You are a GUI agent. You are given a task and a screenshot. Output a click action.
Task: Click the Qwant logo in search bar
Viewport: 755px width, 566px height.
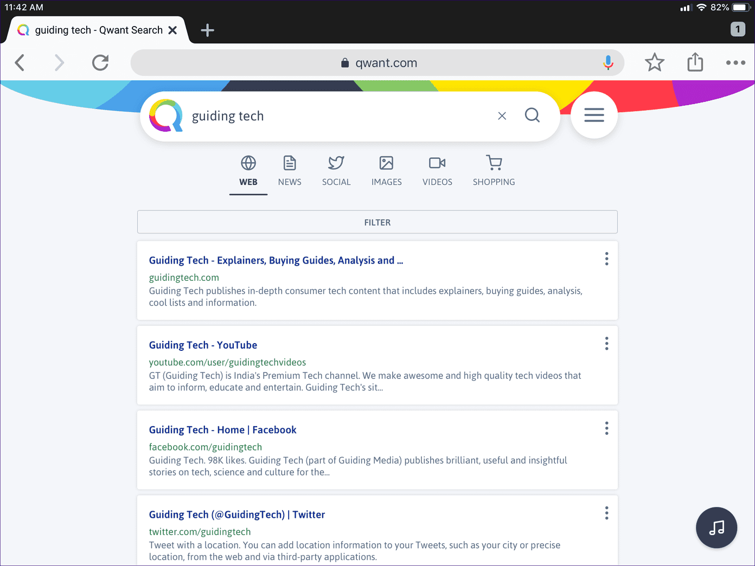coord(166,115)
